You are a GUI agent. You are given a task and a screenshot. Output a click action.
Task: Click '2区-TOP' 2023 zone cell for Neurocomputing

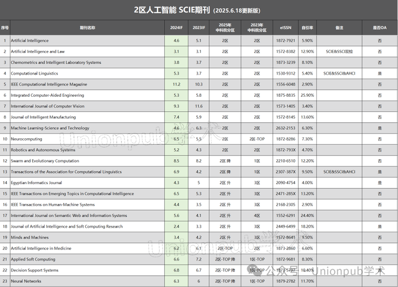click(257, 139)
